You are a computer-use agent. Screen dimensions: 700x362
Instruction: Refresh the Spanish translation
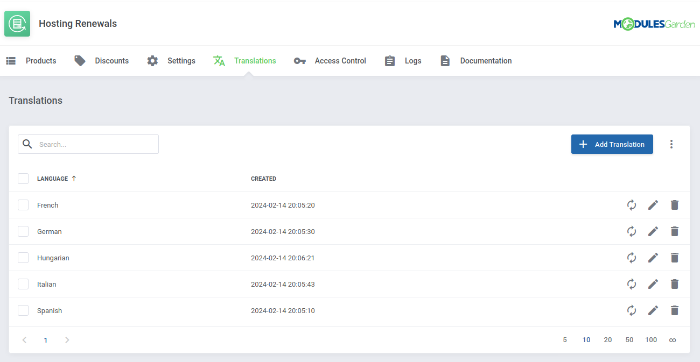click(x=632, y=310)
